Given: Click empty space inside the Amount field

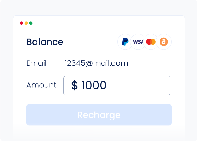Looking at the screenshot, I should (x=141, y=86).
